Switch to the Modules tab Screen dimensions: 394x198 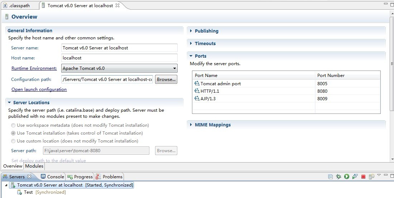pos(34,166)
